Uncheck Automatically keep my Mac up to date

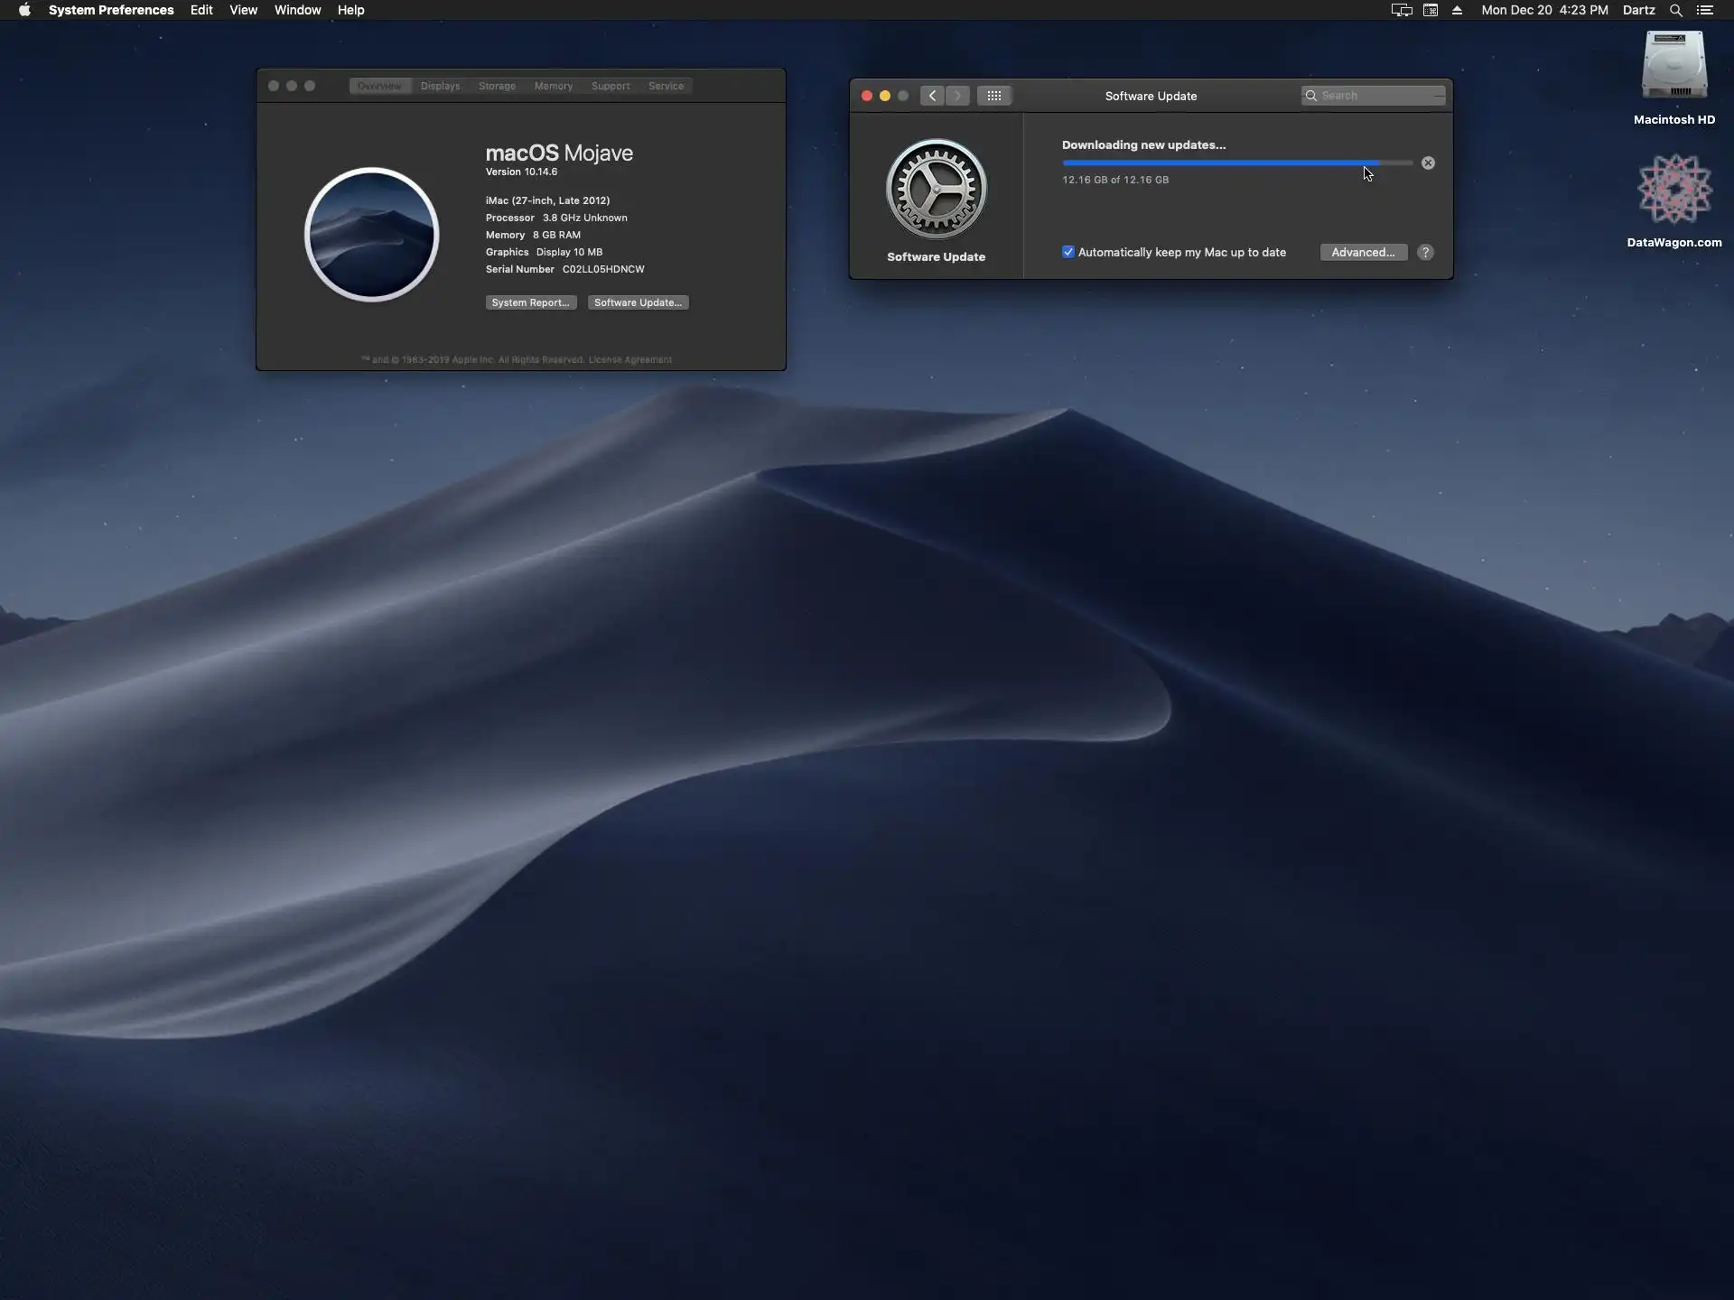pyautogui.click(x=1068, y=253)
